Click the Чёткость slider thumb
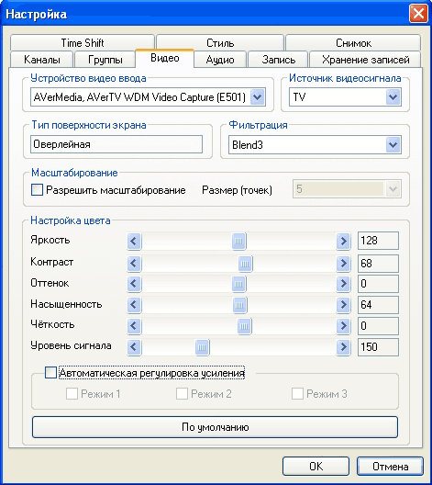This screenshot has width=432, height=485. click(x=244, y=326)
